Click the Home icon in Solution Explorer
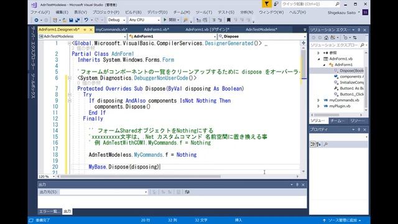This screenshot has width=398, height=224. click(x=326, y=37)
